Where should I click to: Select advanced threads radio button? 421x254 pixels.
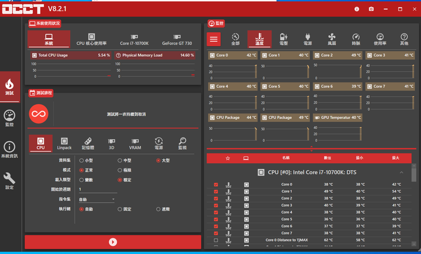click(x=158, y=209)
